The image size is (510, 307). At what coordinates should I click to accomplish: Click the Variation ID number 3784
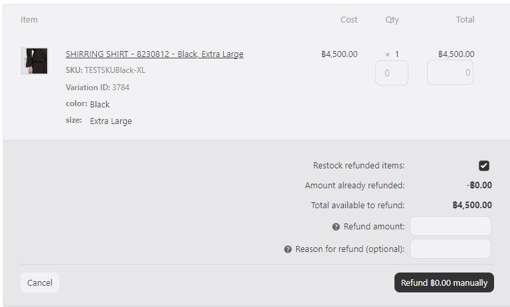[x=121, y=87]
